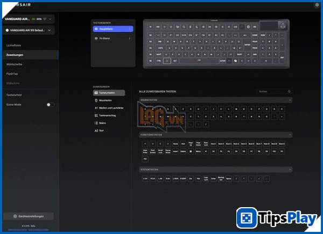Open the settings gear in the top-right corner
The width and height of the screenshot is (323, 234).
(x=317, y=5)
